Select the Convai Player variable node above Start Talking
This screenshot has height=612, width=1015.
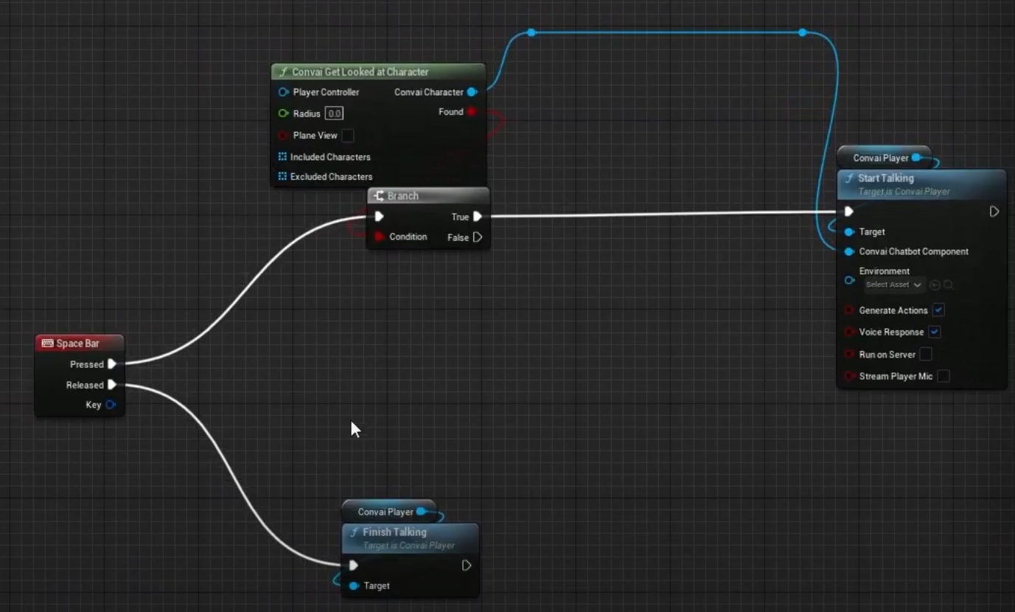point(885,158)
